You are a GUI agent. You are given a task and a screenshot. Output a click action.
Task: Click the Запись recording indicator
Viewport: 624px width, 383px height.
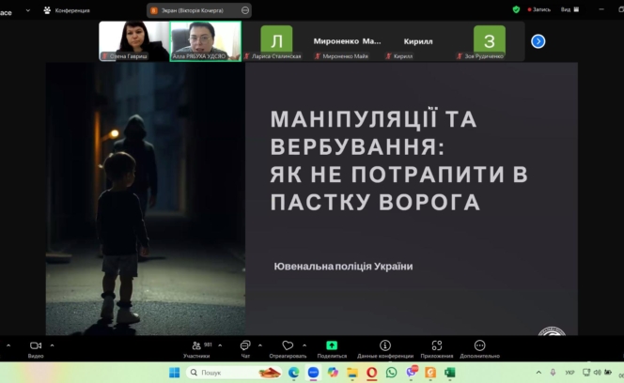pyautogui.click(x=538, y=9)
